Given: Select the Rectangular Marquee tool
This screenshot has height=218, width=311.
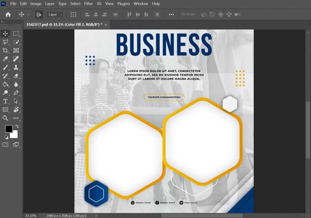Looking at the screenshot, I should [x=16, y=33].
